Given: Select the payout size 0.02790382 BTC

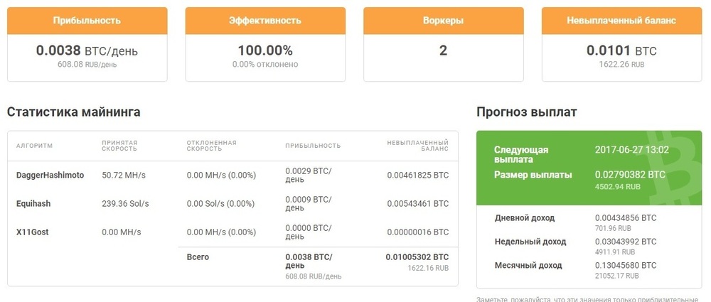Looking at the screenshot, I should pyautogui.click(x=630, y=175).
